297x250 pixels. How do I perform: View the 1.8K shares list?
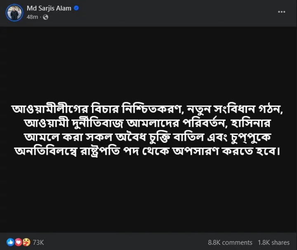(274, 243)
